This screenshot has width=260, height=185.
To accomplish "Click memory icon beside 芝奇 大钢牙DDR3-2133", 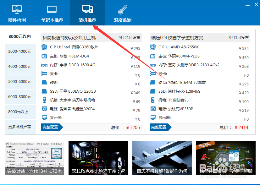I will [x=153, y=65].
